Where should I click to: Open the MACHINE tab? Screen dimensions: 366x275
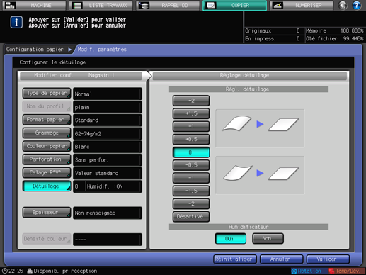(x=34, y=5)
